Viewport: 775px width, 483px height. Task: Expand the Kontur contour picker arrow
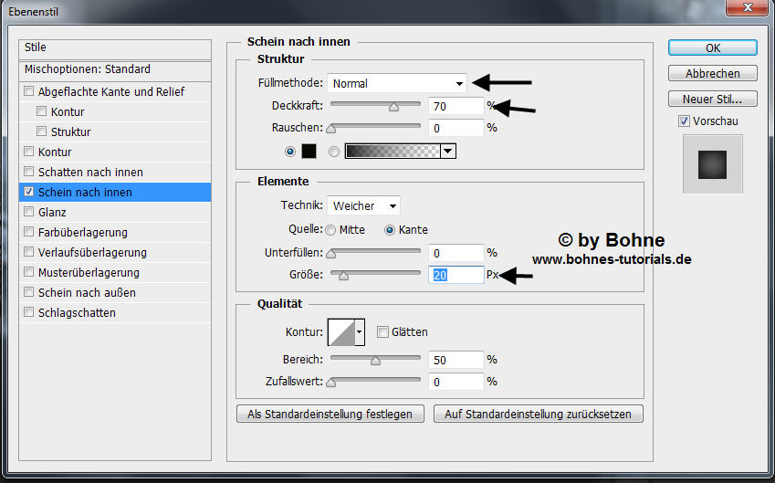coord(360,332)
